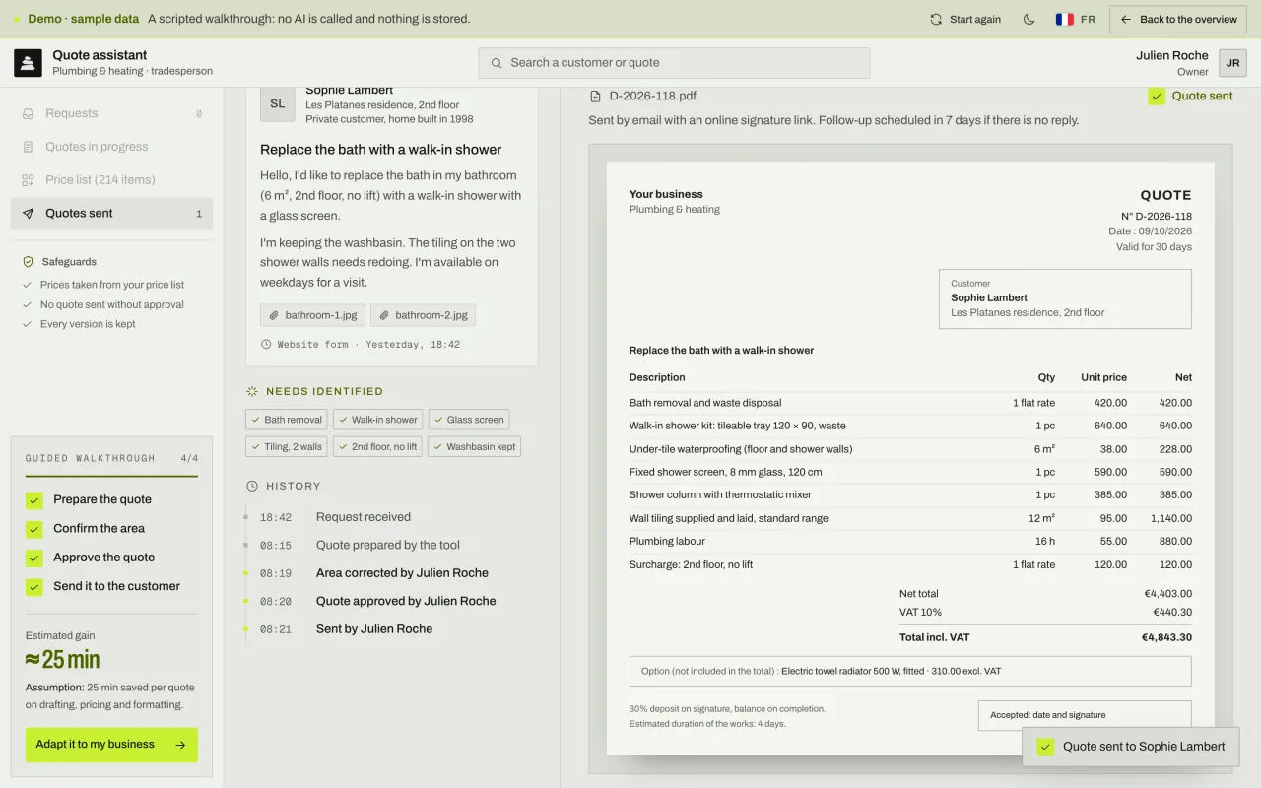Click the Tiling, 2 walls need tag
The width and height of the screenshot is (1261, 788).
click(286, 446)
